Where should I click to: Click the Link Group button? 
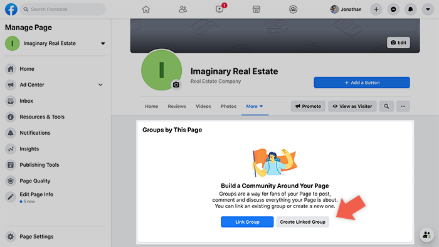click(x=247, y=222)
